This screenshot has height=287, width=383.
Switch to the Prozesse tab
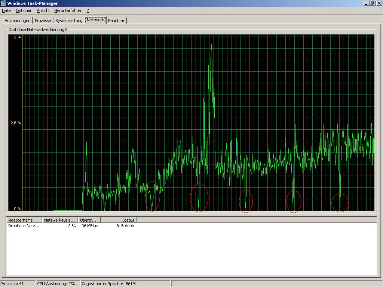click(x=43, y=21)
